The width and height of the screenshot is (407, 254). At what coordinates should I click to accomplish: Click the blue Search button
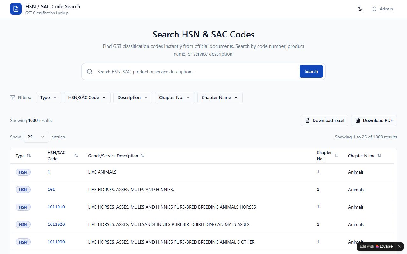(x=311, y=71)
